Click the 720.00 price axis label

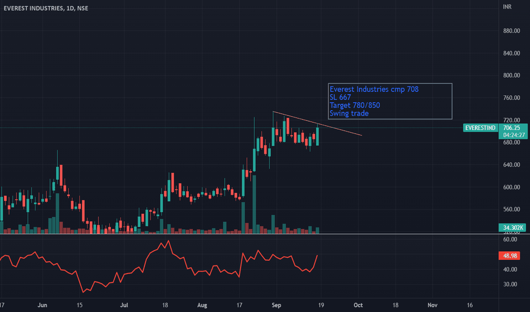click(x=511, y=120)
